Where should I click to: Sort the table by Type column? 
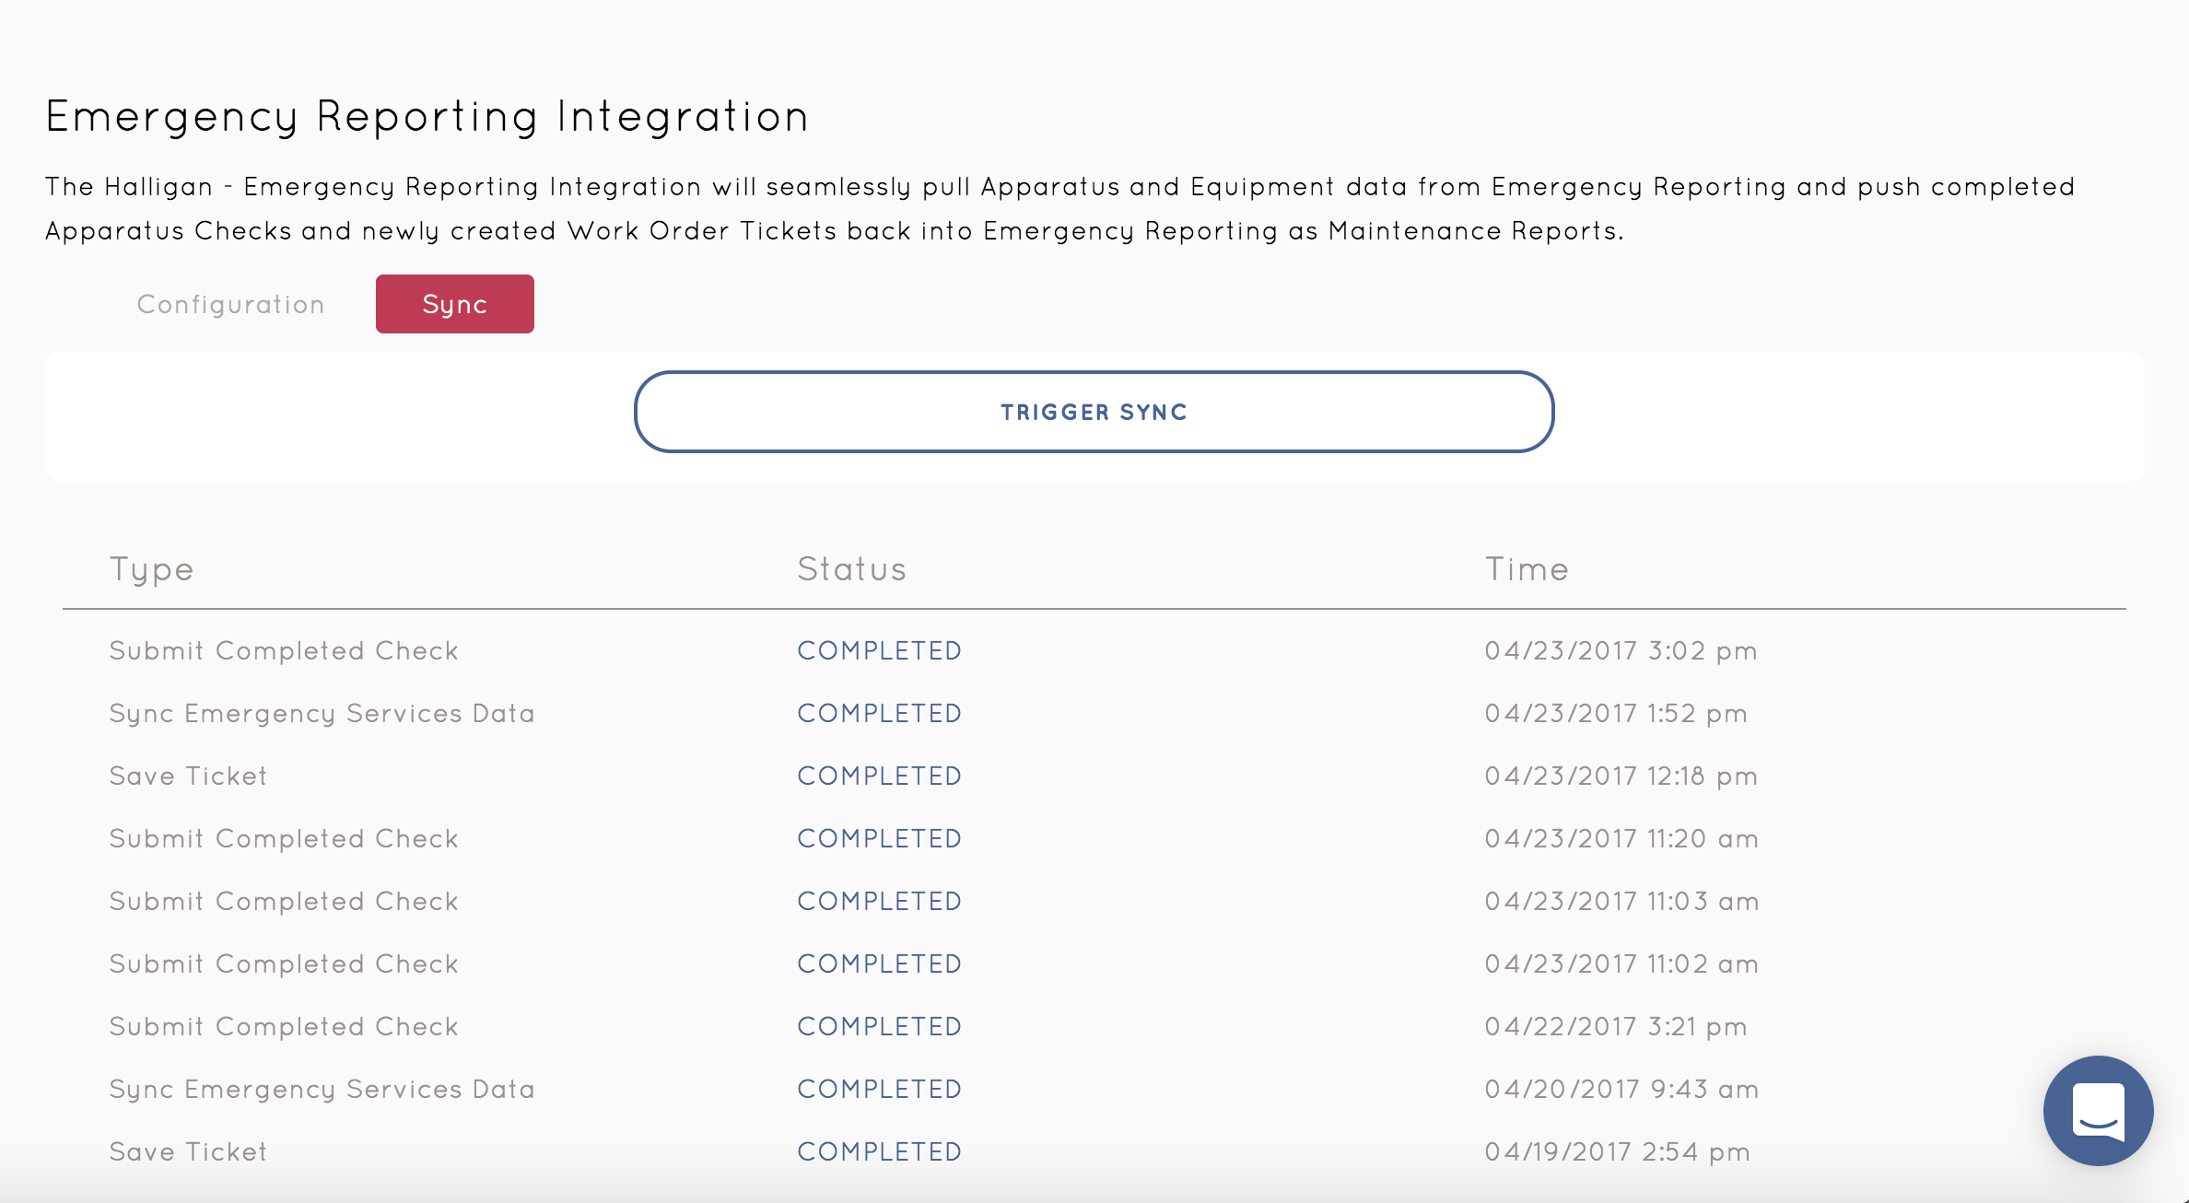point(151,568)
